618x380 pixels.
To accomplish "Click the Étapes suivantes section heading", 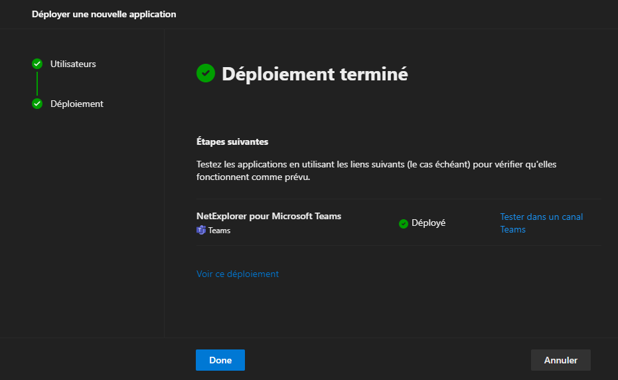I will coord(232,142).
